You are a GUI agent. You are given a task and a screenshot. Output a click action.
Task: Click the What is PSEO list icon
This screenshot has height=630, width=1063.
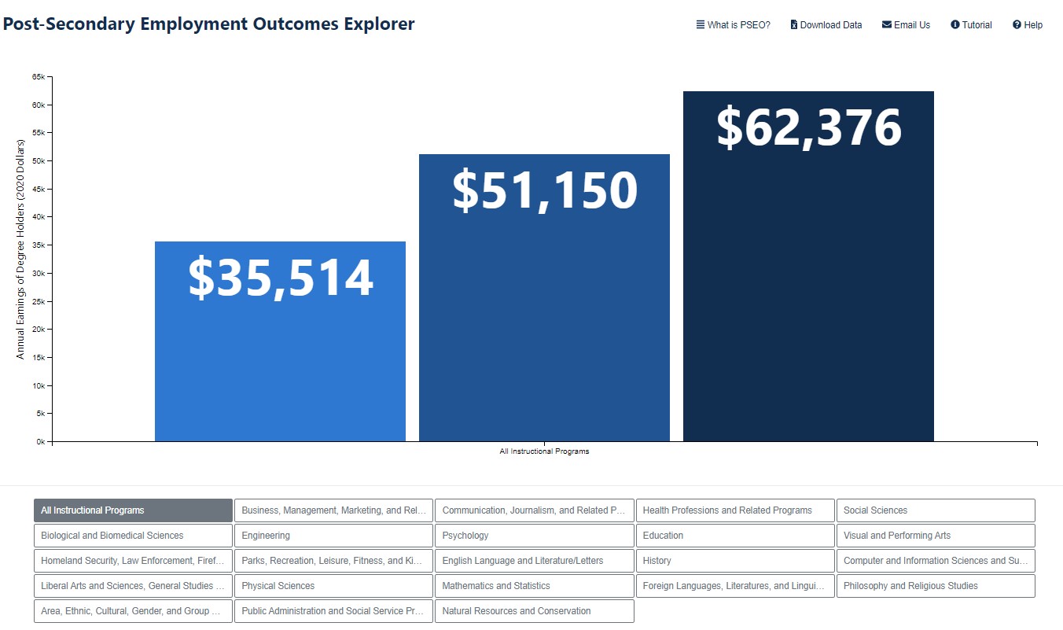point(700,24)
